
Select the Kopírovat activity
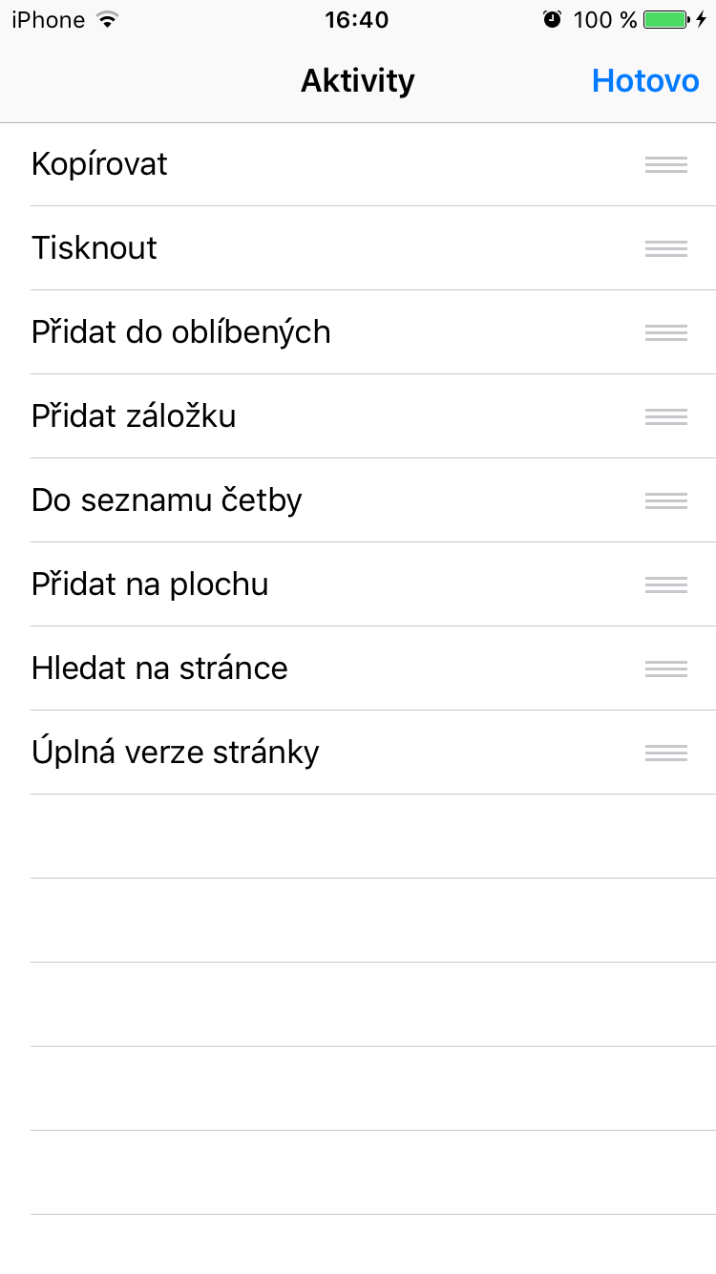point(99,164)
